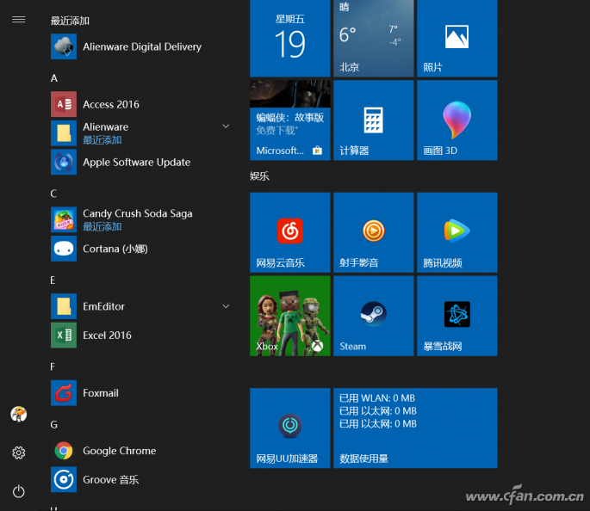Click the letter E section header
590x511 pixels.
click(x=53, y=280)
